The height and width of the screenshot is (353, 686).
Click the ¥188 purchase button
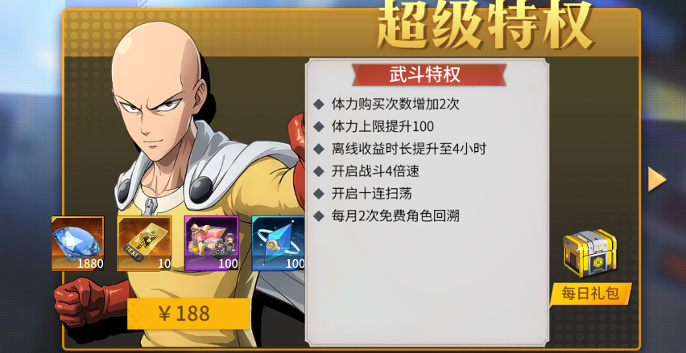[x=188, y=314]
